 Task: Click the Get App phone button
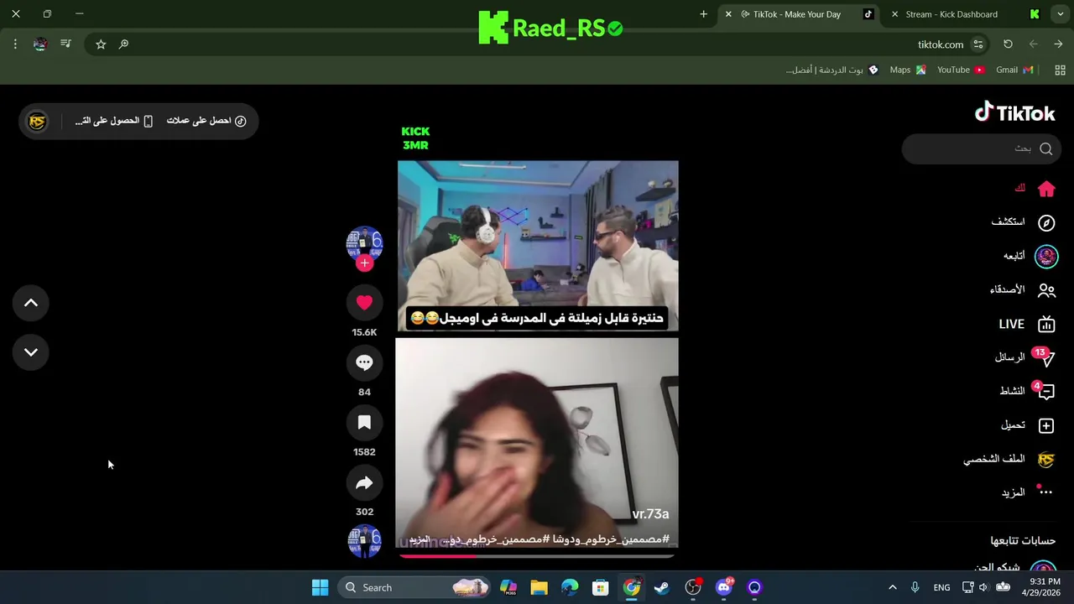(114, 121)
